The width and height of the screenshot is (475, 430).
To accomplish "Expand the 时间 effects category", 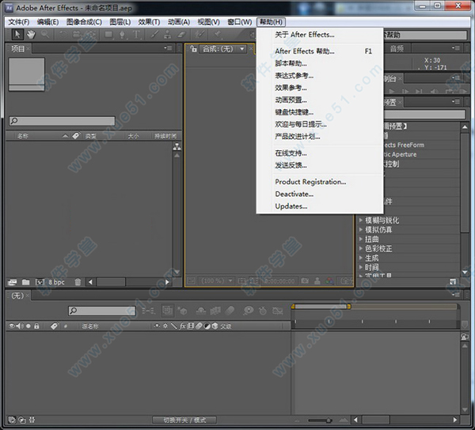I will click(361, 267).
